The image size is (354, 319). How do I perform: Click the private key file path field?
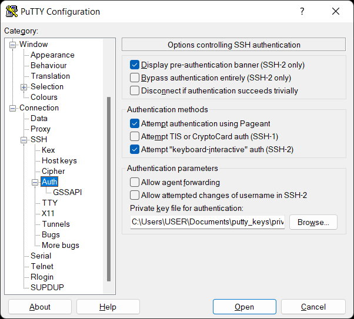click(208, 222)
